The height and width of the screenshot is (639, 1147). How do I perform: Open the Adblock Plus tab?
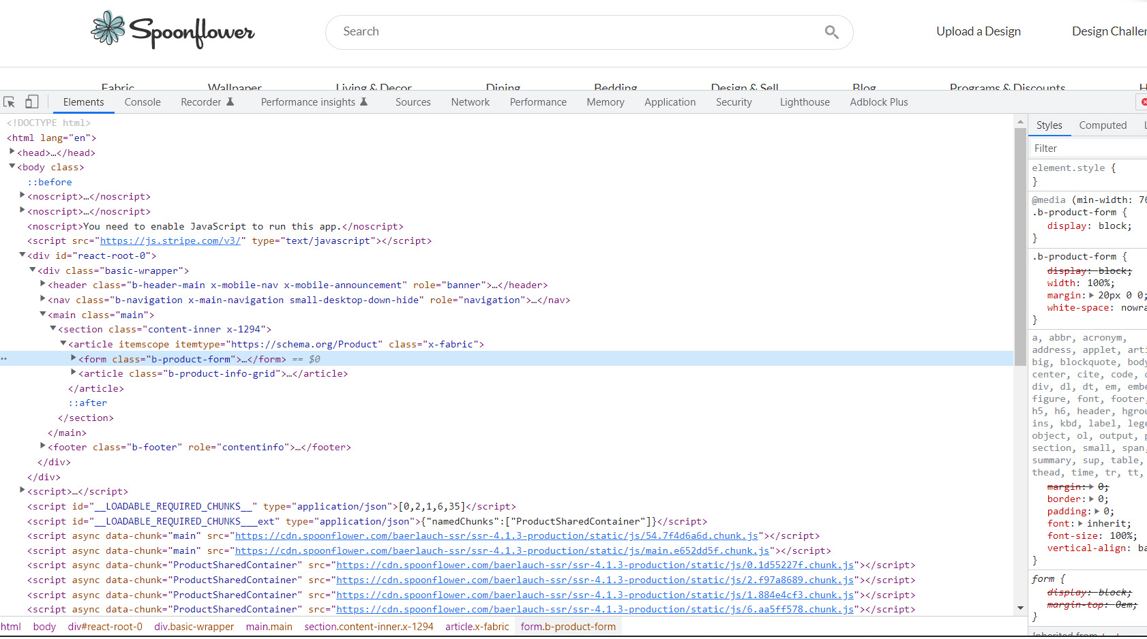[x=879, y=102]
